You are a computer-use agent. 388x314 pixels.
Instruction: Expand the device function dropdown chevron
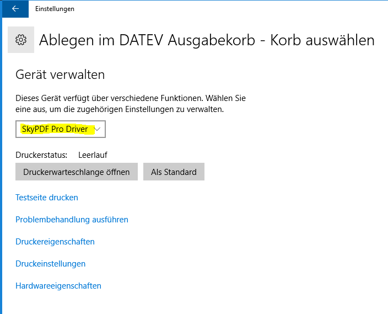point(98,129)
